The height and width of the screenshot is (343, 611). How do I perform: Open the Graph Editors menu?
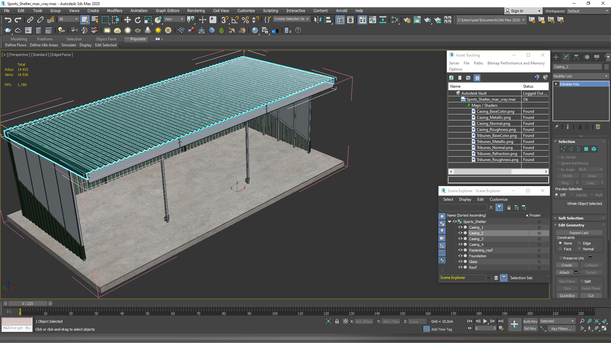167,11
